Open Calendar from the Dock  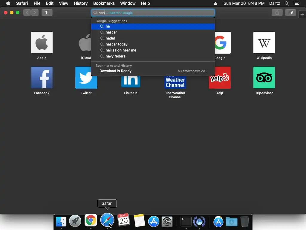pos(123,220)
